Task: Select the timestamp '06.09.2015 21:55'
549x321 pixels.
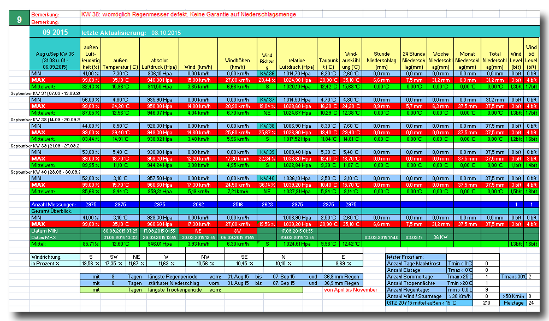Action: coord(238,237)
